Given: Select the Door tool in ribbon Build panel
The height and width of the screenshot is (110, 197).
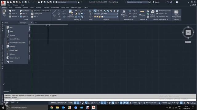Looking at the screenshot, I should coord(12,14).
